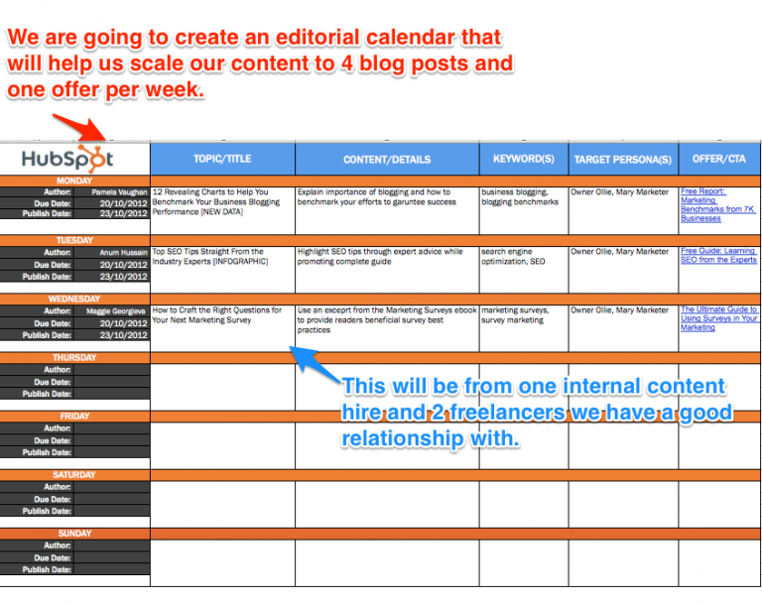Screen dimensions: 762x605
Task: Click the Author label under SUNDAY
Action: tap(58, 545)
